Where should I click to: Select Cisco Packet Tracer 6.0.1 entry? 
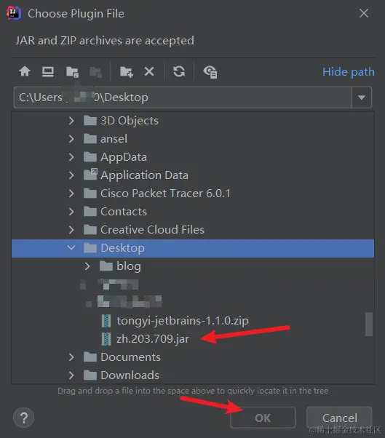[x=193, y=194]
